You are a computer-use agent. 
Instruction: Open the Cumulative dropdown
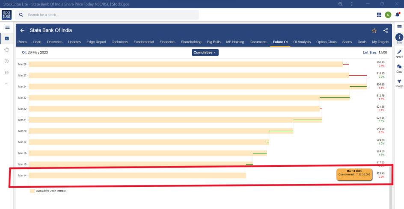tap(205, 53)
